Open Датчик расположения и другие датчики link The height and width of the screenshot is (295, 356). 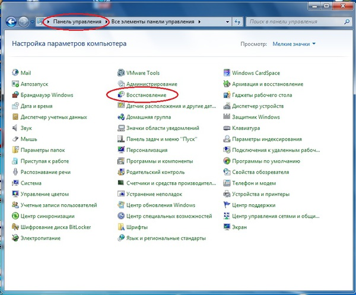(171, 106)
